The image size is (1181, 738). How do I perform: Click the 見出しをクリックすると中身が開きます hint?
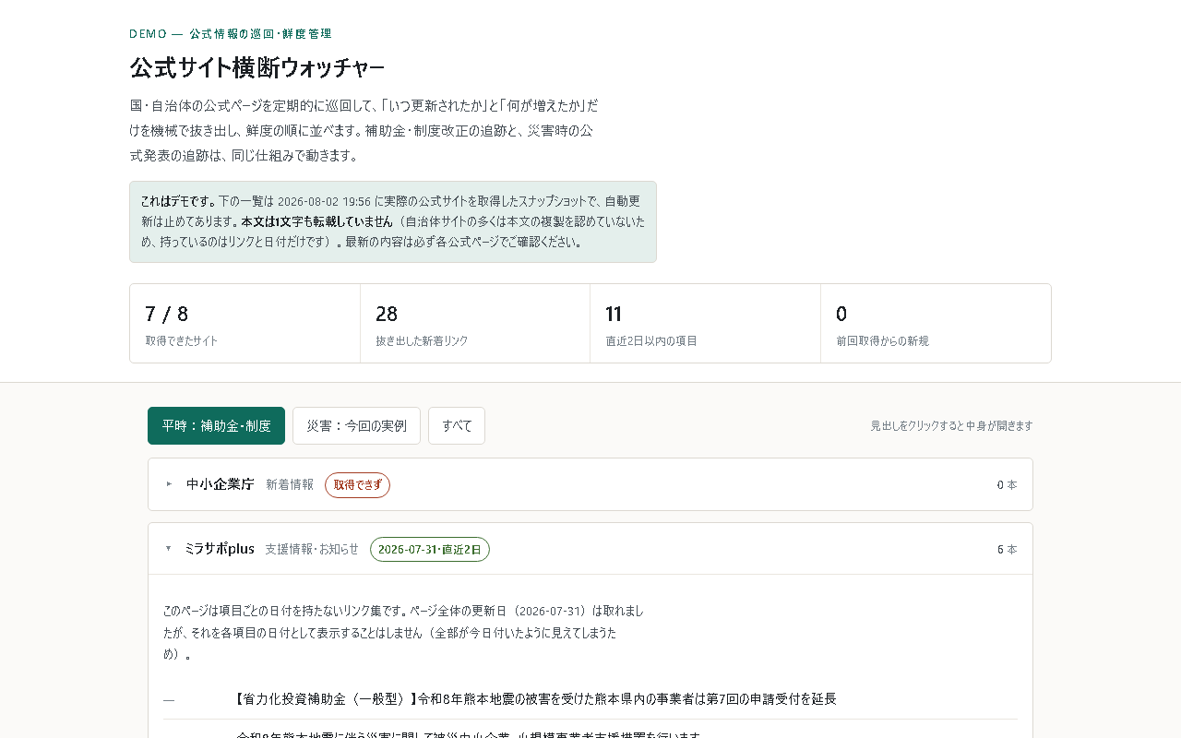[x=951, y=426]
